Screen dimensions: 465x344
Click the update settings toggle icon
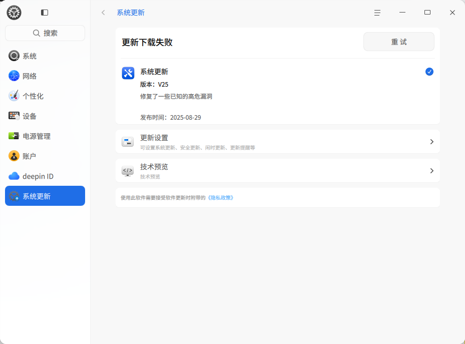click(128, 142)
